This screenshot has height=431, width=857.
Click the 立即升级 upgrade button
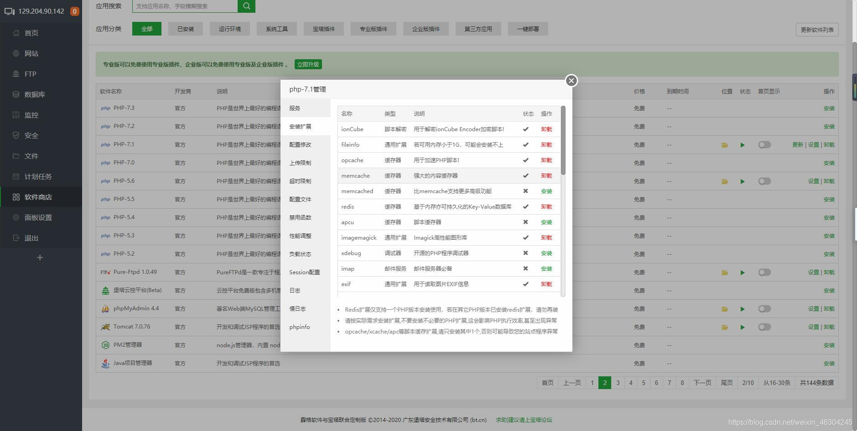click(x=308, y=64)
